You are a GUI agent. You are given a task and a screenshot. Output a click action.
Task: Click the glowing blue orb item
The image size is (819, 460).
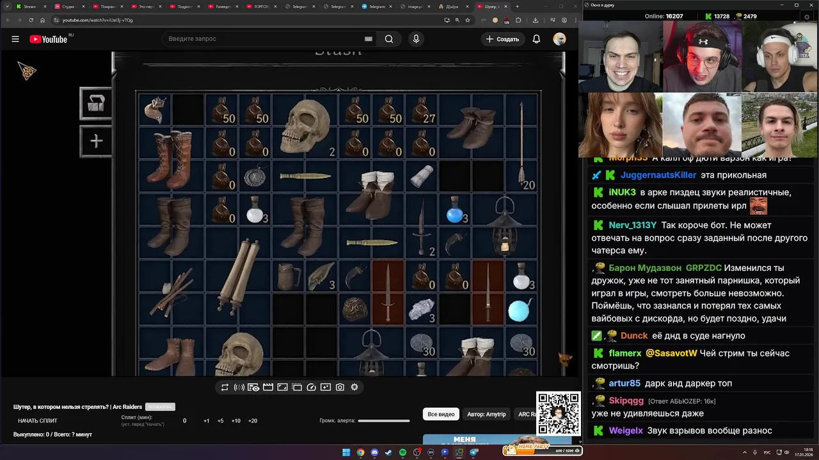click(x=519, y=310)
